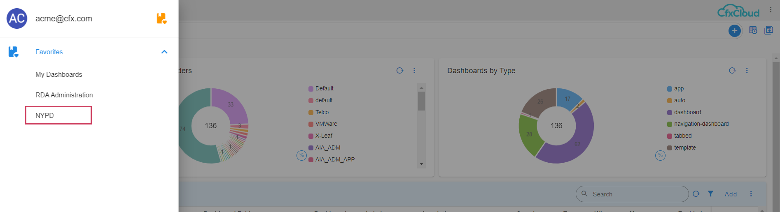Click the filter funnel icon
The height and width of the screenshot is (212, 780).
click(x=710, y=194)
